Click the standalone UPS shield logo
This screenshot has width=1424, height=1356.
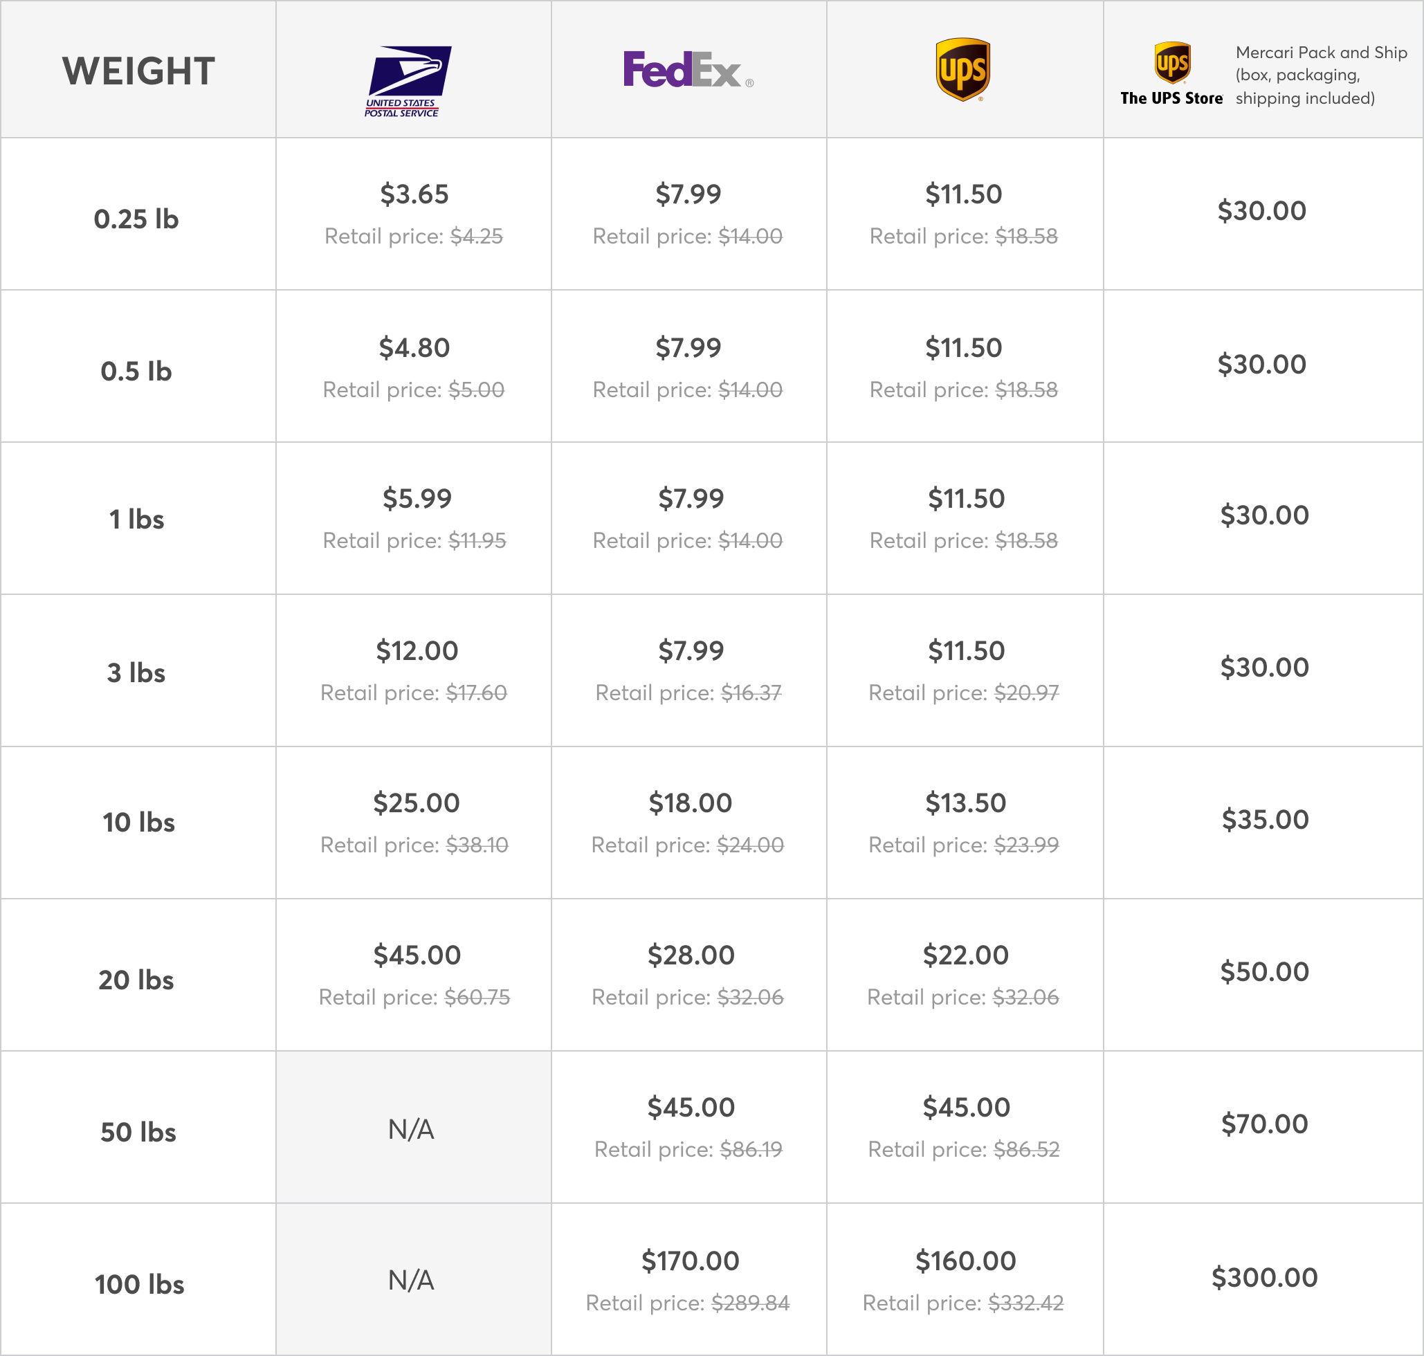[x=963, y=69]
